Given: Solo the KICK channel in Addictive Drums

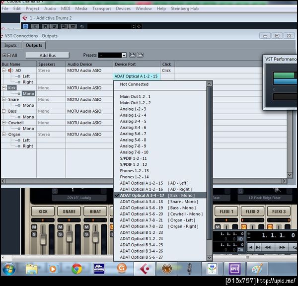Looking at the screenshot, I should pyautogui.click(x=34, y=234).
